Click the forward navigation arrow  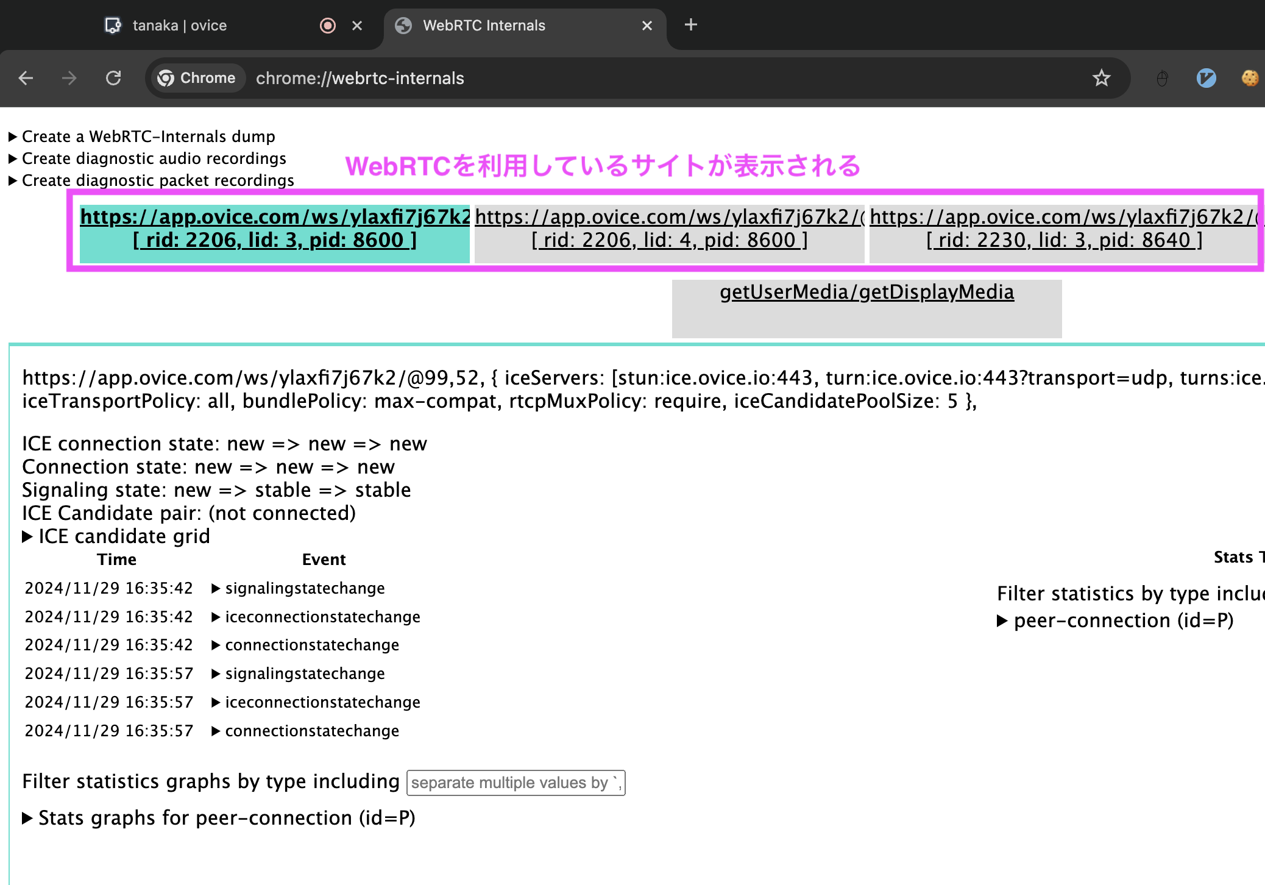point(69,78)
